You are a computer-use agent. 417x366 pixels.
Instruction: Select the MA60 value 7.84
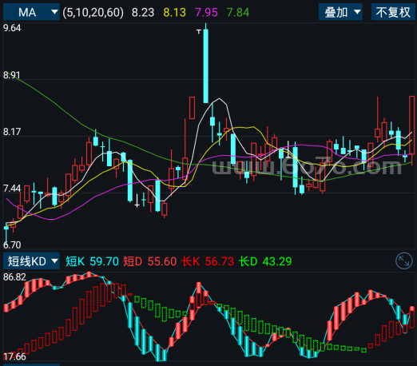[x=238, y=13]
